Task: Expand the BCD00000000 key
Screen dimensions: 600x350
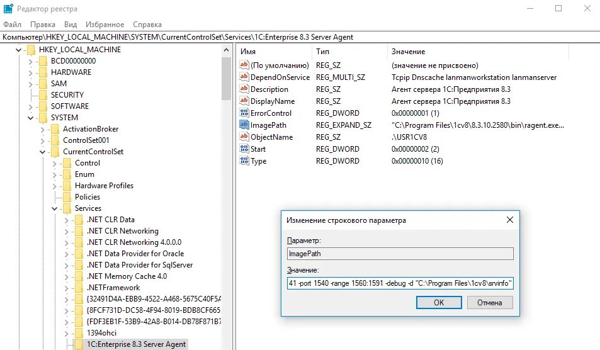Action: (30, 61)
